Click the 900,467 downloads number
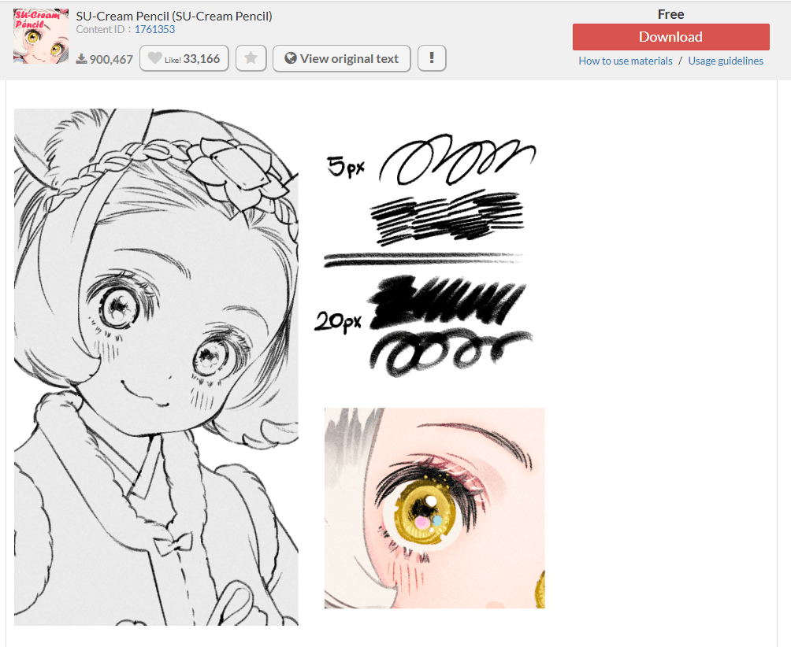 pos(111,59)
